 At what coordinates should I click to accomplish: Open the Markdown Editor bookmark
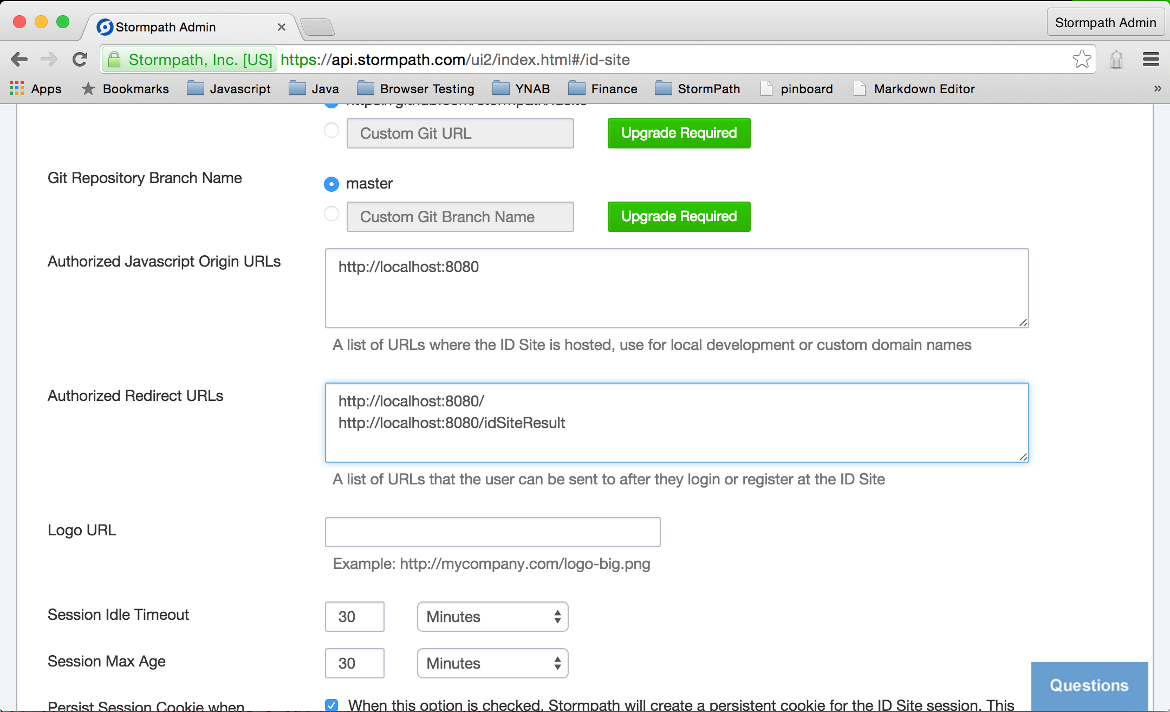click(x=914, y=89)
